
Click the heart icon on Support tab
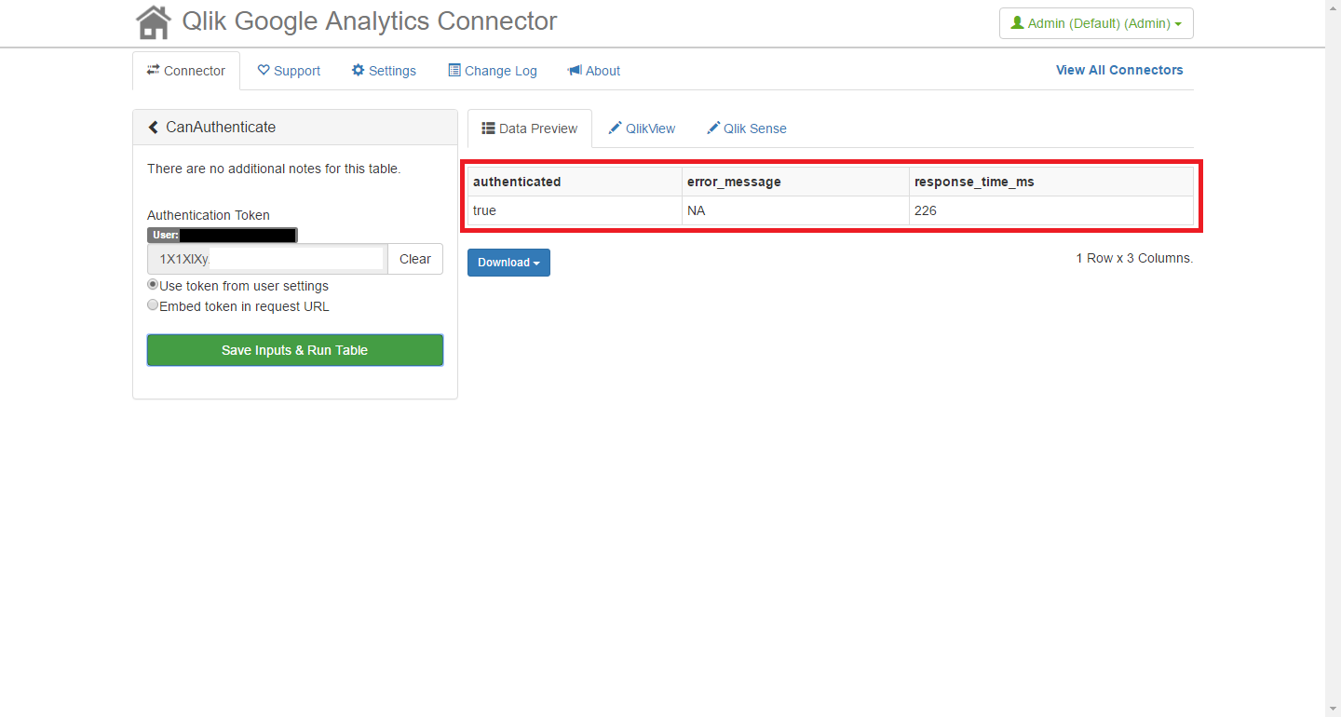point(264,70)
